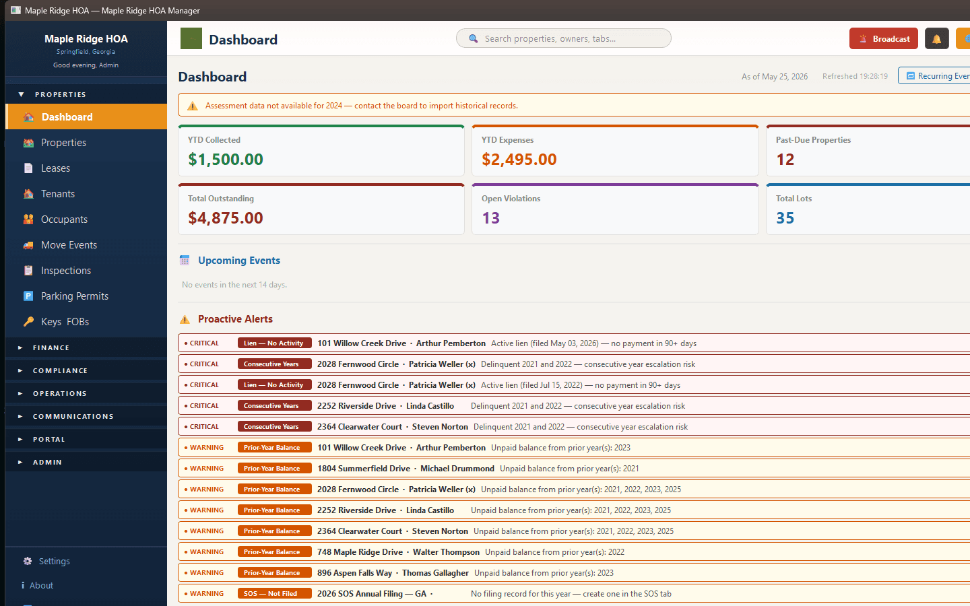This screenshot has height=606, width=970.
Task: Click the Leases document icon
Action: [x=28, y=168]
